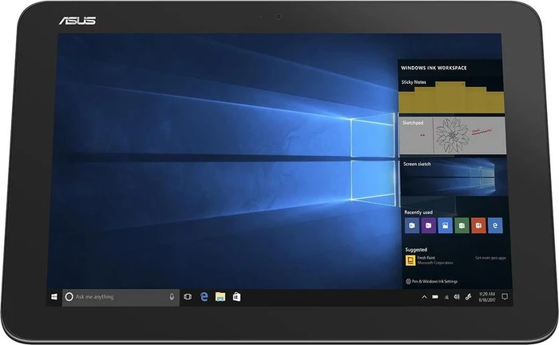Click the 'Windows Ink Workspace' heading

click(434, 68)
